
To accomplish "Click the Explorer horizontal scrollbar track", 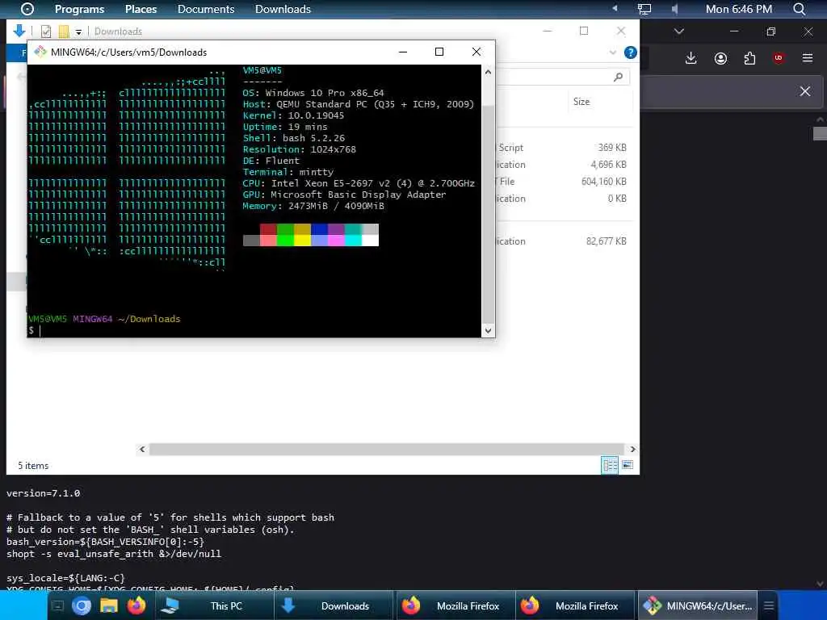I will 387,449.
